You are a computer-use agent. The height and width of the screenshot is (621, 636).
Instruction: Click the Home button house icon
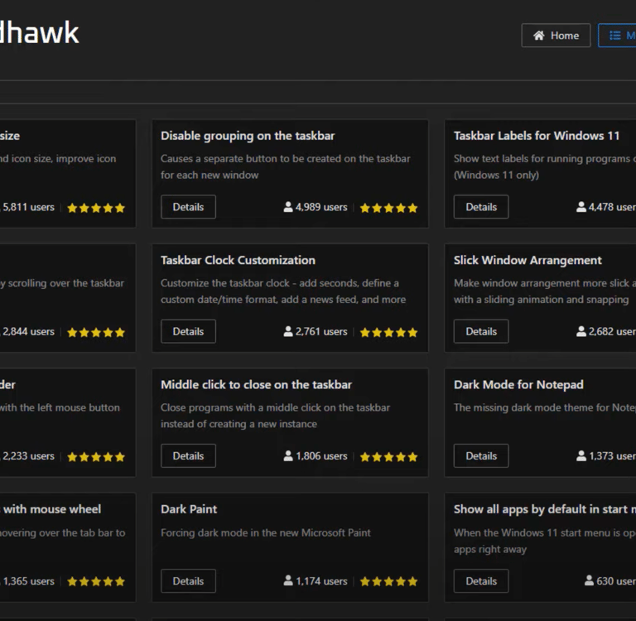pos(539,36)
